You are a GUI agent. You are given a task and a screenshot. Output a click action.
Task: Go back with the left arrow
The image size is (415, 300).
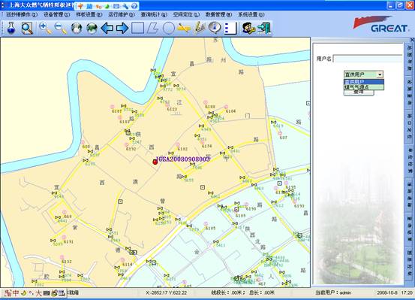[107, 28]
